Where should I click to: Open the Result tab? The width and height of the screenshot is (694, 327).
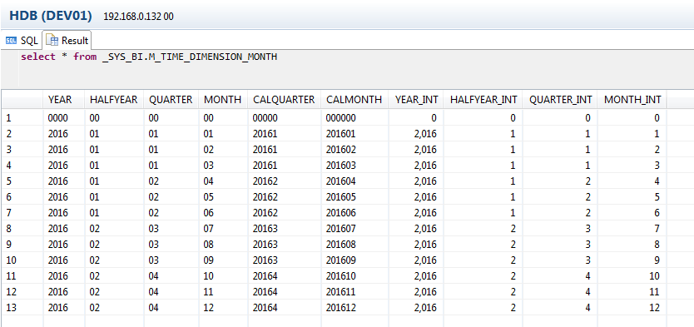67,41
